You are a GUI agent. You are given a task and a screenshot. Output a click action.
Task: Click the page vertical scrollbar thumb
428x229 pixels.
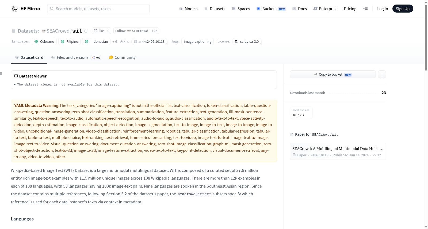(426, 37)
